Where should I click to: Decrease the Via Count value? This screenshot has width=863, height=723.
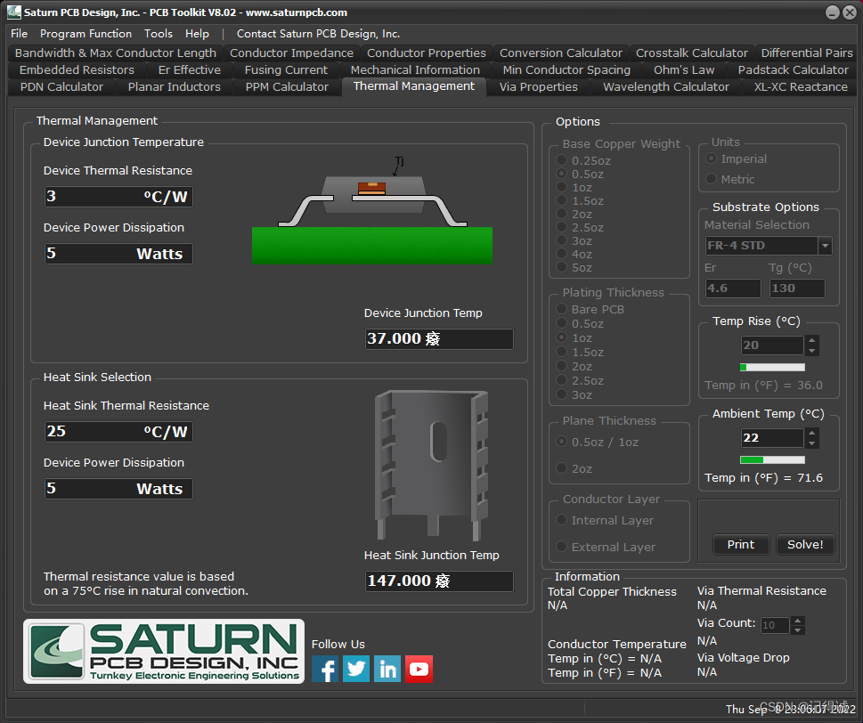[797, 630]
